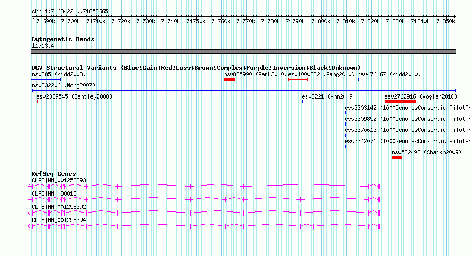Click the 71850k ruler tick label

coord(446,21)
